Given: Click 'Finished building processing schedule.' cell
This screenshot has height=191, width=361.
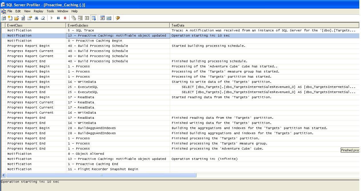Looking at the screenshot, I should click(x=264, y=61).
